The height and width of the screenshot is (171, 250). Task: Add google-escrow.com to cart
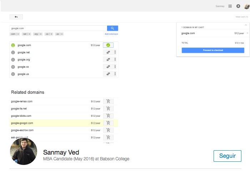pyautogui.click(x=108, y=130)
